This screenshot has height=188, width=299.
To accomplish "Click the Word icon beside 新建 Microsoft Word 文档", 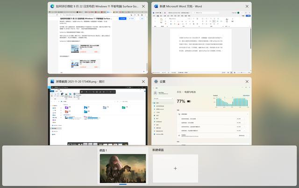I will pos(156,7).
